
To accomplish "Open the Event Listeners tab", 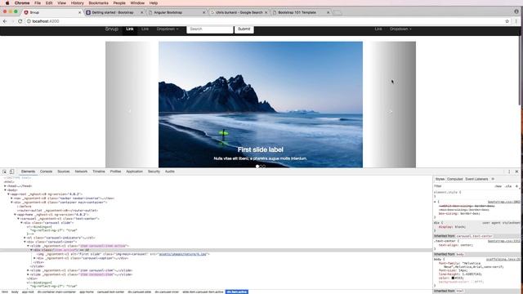I will coord(476,179).
